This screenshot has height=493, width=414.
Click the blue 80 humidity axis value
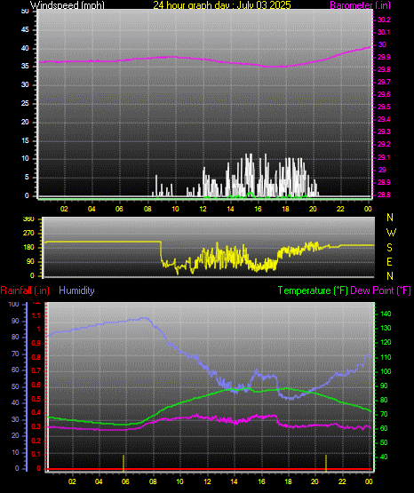click(x=15, y=337)
